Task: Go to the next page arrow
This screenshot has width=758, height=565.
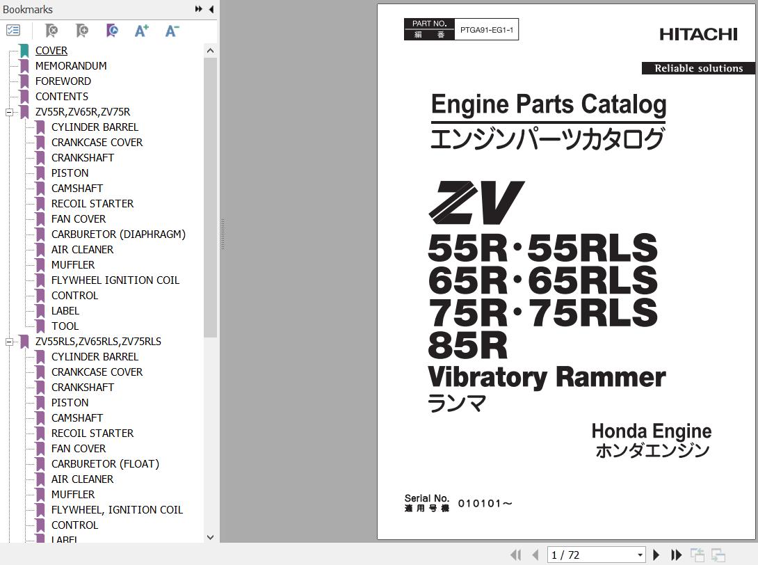Action: pyautogui.click(x=656, y=555)
